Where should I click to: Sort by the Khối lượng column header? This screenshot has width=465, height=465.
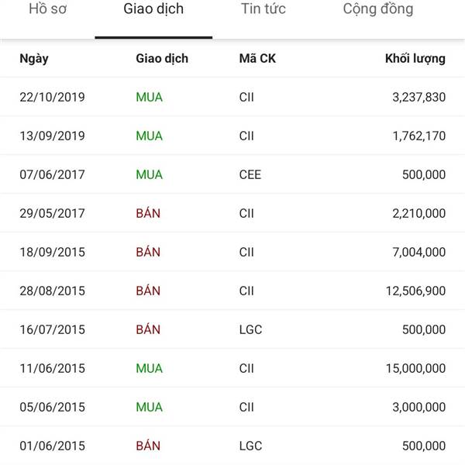pyautogui.click(x=415, y=58)
